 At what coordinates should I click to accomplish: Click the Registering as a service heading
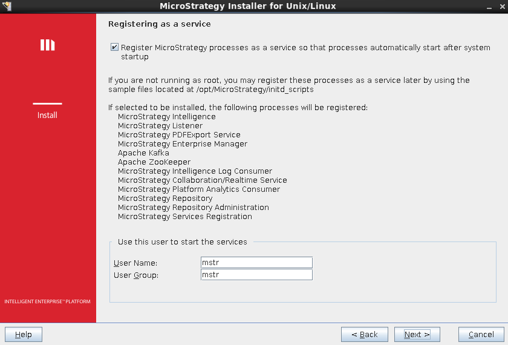pos(159,24)
